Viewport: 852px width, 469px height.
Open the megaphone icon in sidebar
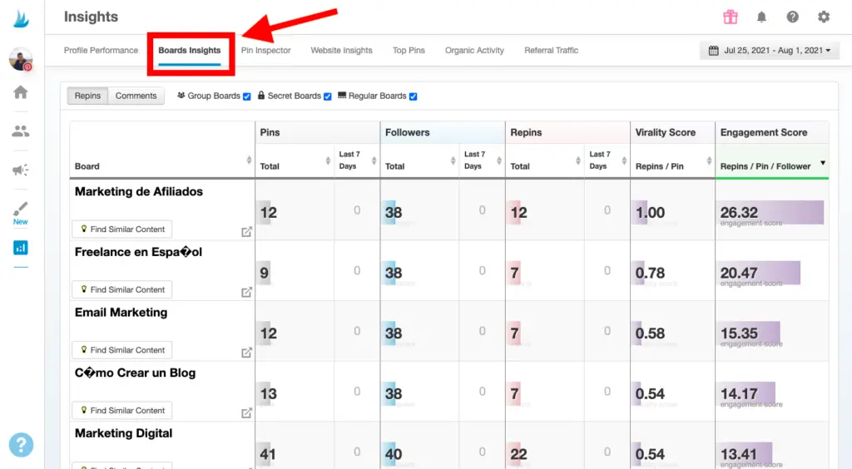point(20,170)
